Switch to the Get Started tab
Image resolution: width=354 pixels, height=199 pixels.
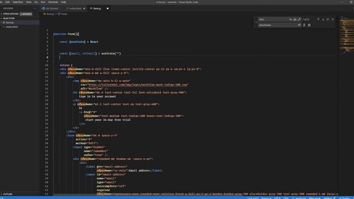50,8
